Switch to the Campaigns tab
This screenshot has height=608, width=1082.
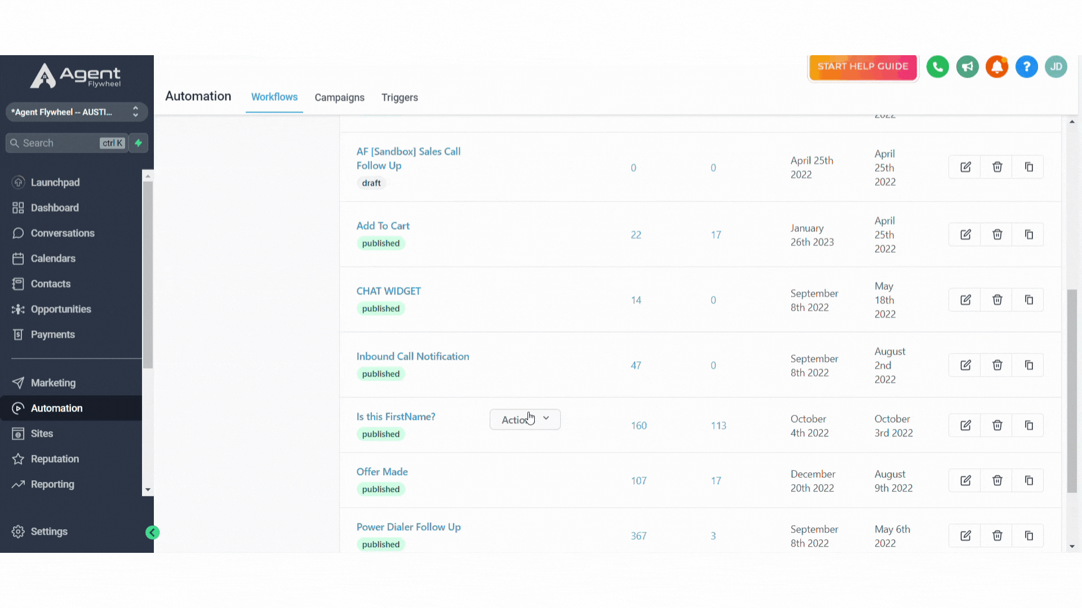coord(339,97)
